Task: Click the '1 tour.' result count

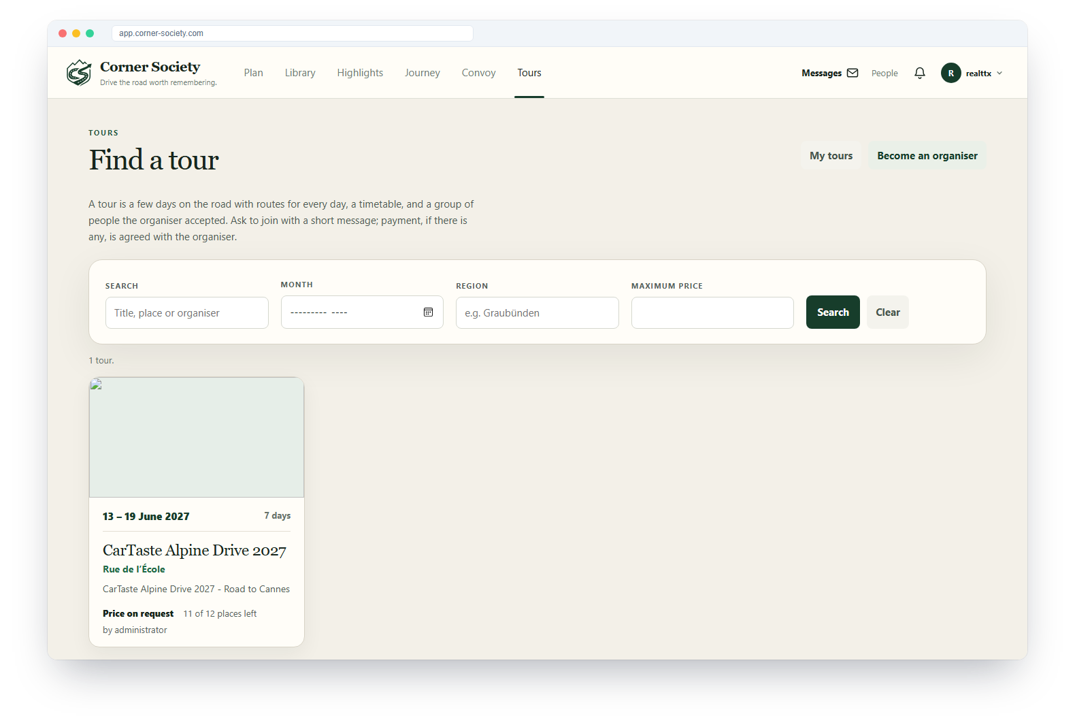Action: pyautogui.click(x=101, y=361)
